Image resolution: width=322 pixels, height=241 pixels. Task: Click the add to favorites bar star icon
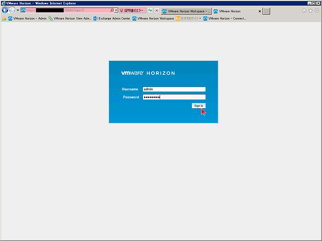coord(4,19)
